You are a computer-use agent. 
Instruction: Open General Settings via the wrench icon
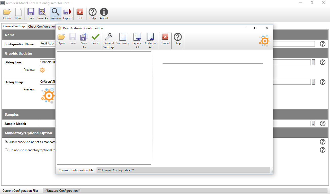tap(109, 40)
